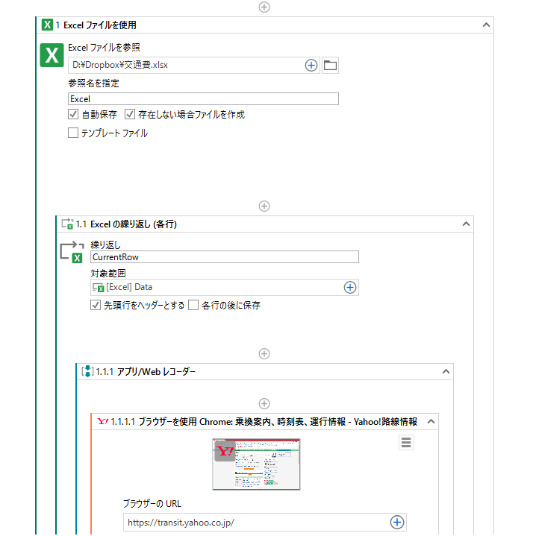Click the plus button in Excel file path field
The image size is (533, 536).
pyautogui.click(x=311, y=65)
